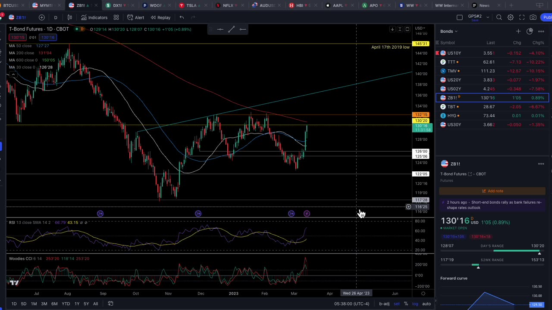The width and height of the screenshot is (552, 310).
Task: Select the horizontal line drawing tool
Action: coord(220,29)
